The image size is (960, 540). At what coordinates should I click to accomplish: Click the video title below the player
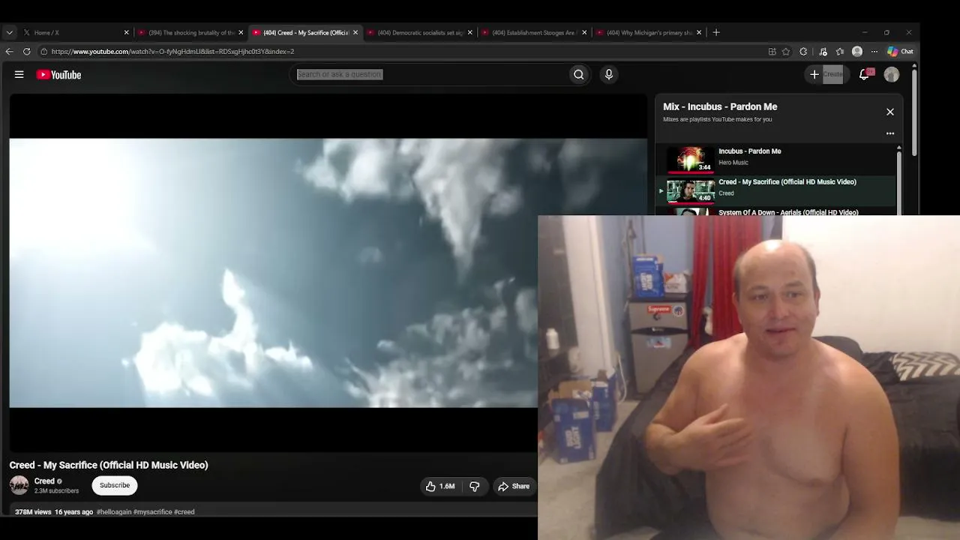pos(109,465)
